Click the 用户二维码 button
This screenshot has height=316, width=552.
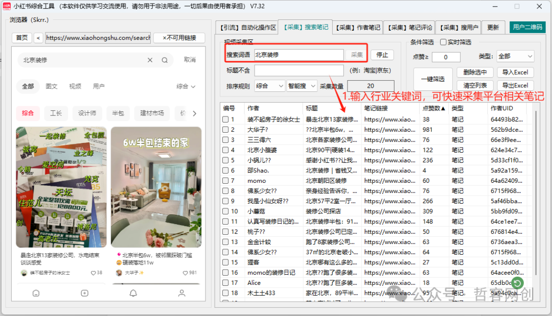pyautogui.click(x=527, y=27)
